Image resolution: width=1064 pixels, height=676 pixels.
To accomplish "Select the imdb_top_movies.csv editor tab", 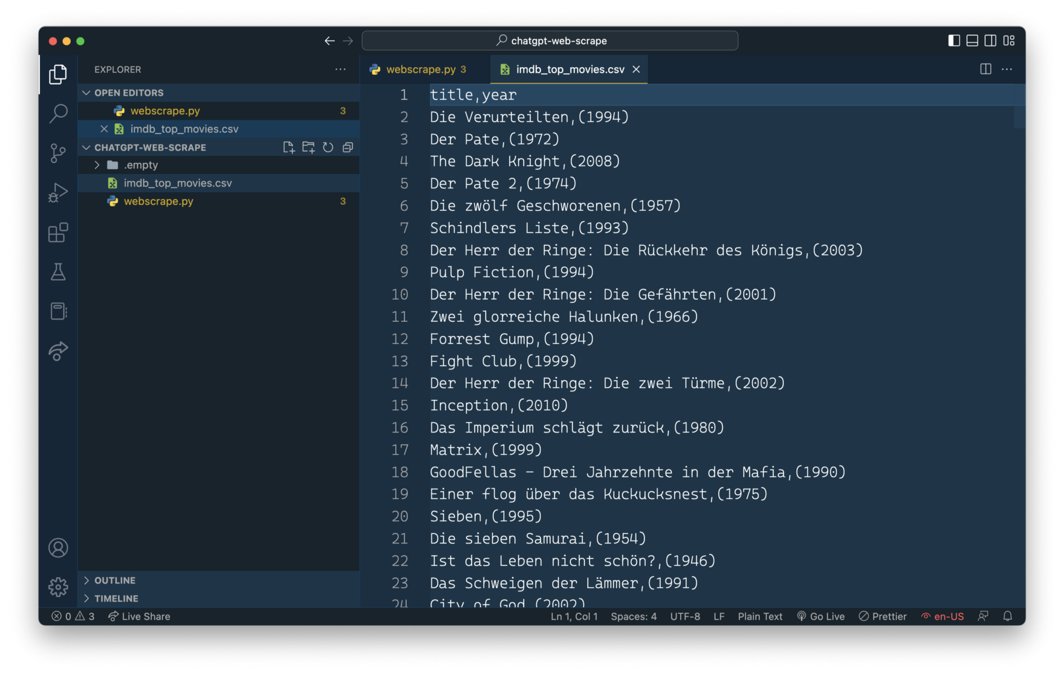I will 569,69.
